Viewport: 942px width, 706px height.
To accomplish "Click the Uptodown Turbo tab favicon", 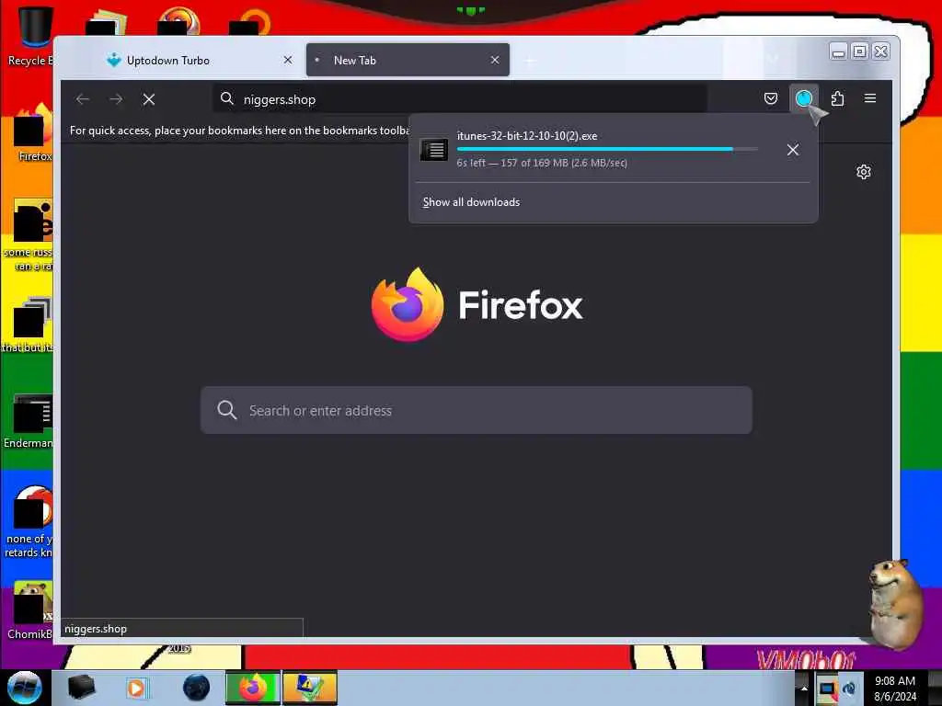I will click(113, 60).
